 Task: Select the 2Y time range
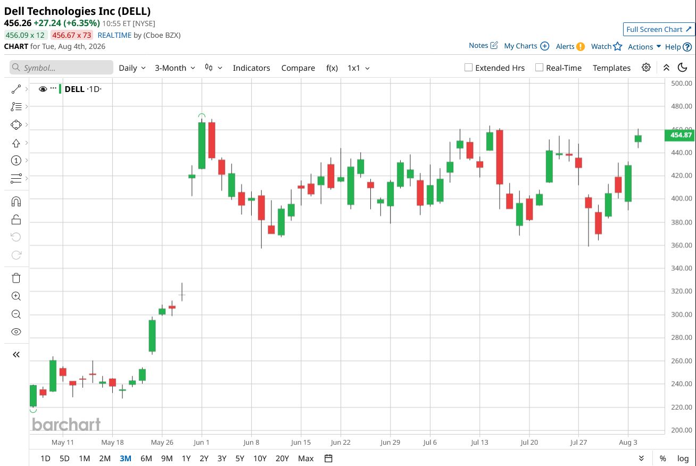204,459
